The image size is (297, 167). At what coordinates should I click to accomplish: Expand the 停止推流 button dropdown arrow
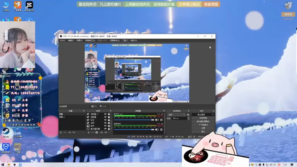point(213,115)
